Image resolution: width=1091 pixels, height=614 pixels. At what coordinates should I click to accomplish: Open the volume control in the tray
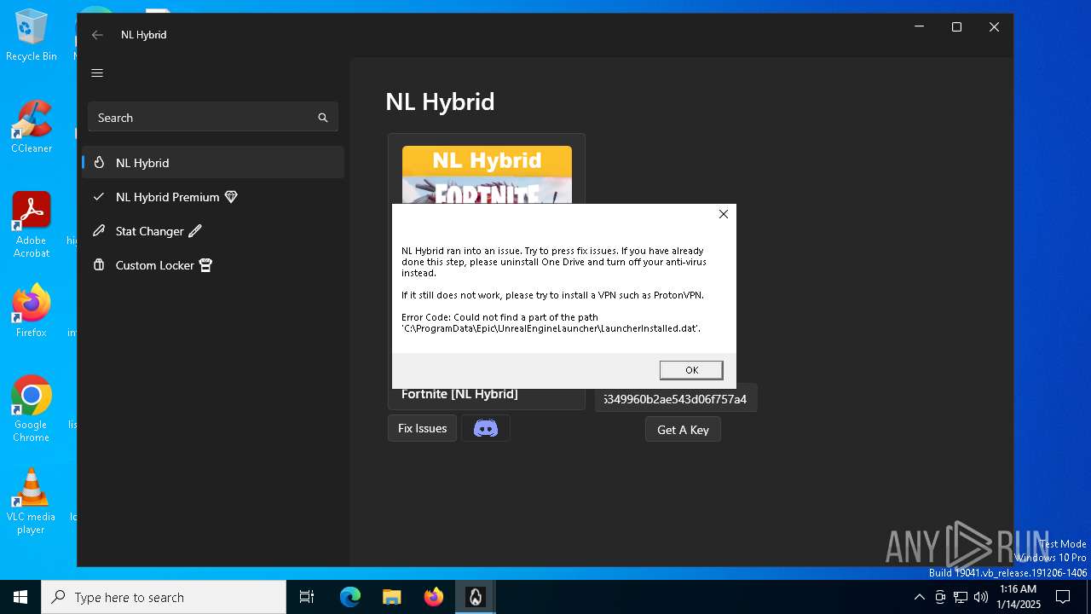point(981,597)
